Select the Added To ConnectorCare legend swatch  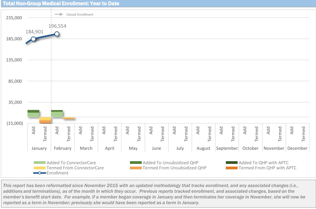point(39,163)
